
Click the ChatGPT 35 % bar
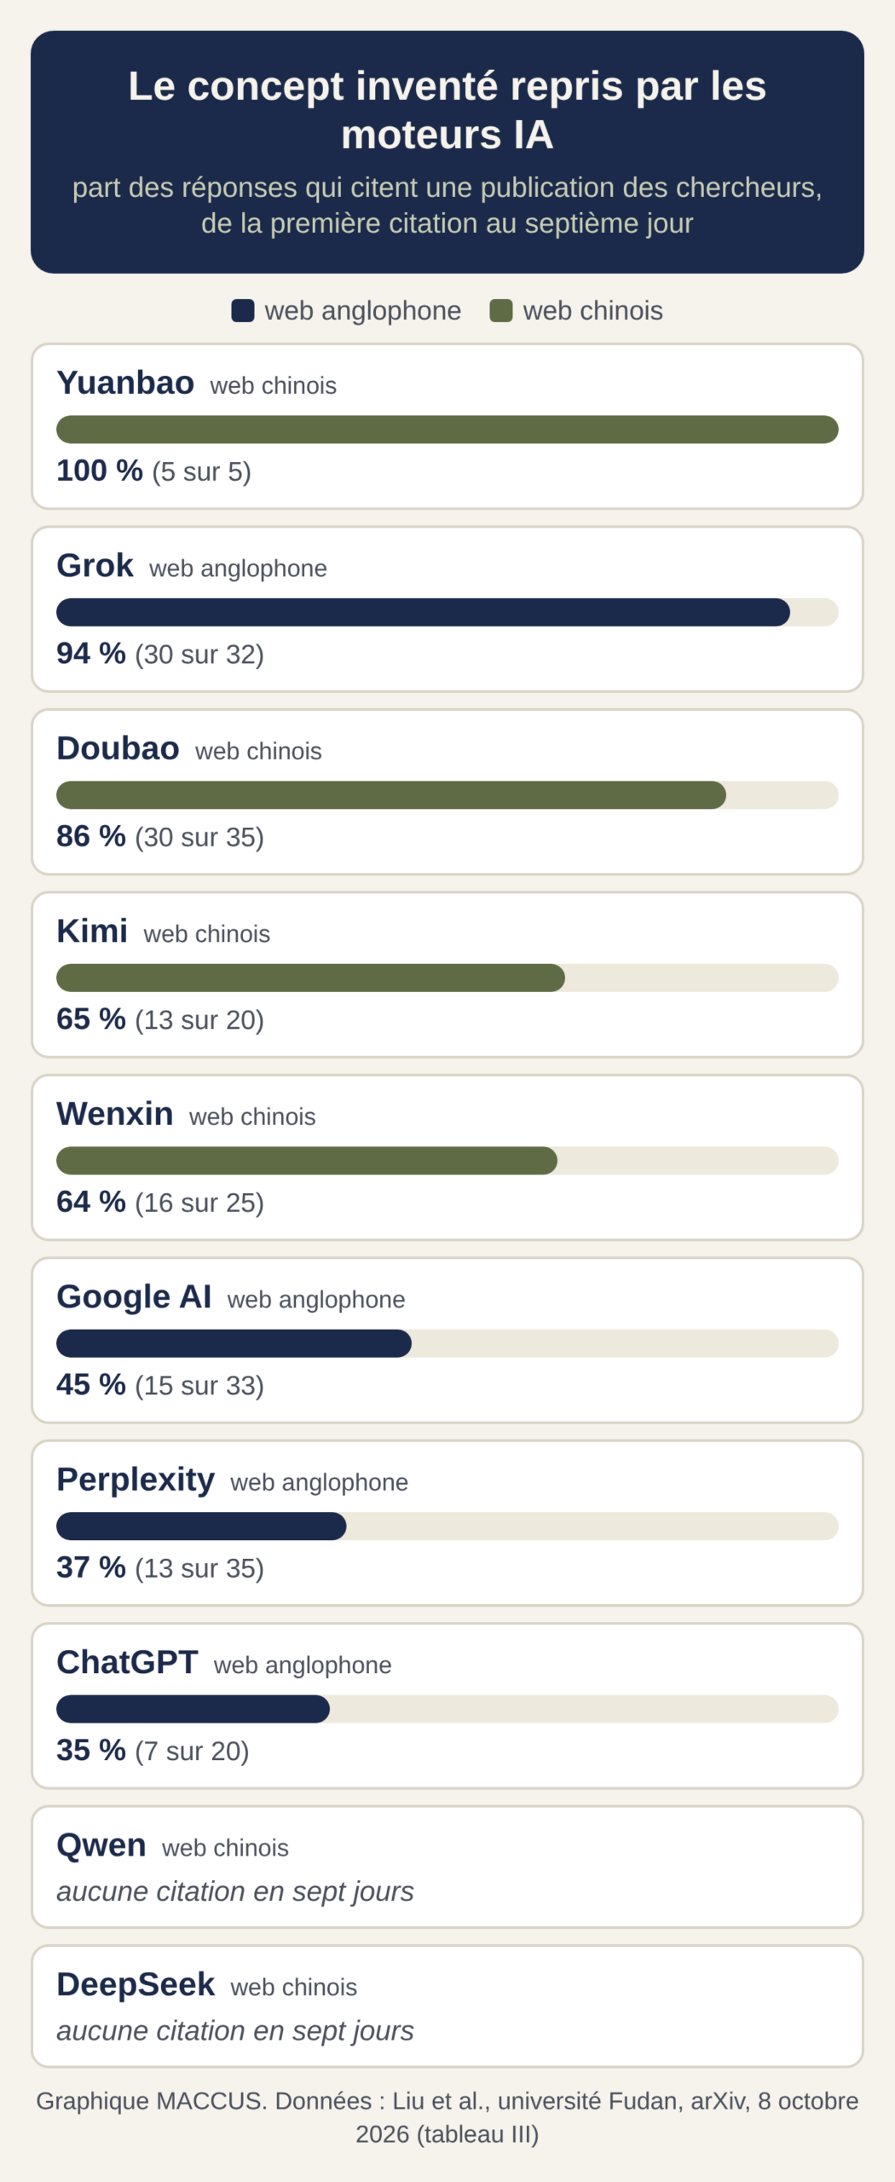pyautogui.click(x=447, y=1709)
